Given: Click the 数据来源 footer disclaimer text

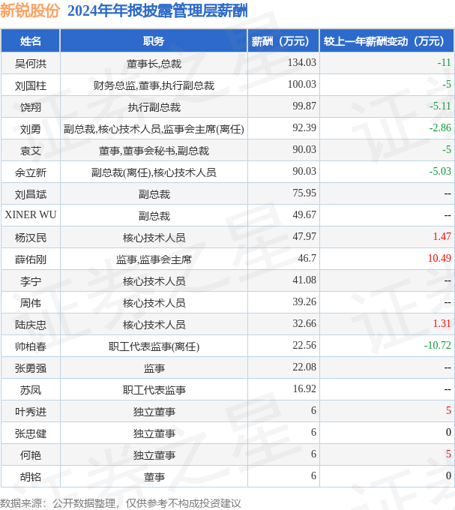Looking at the screenshot, I should tap(121, 503).
